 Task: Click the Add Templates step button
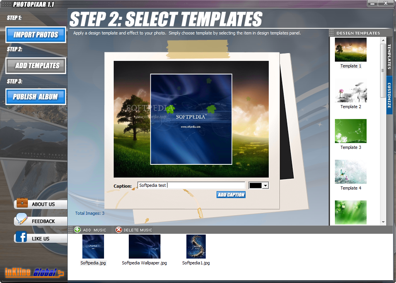coord(36,66)
